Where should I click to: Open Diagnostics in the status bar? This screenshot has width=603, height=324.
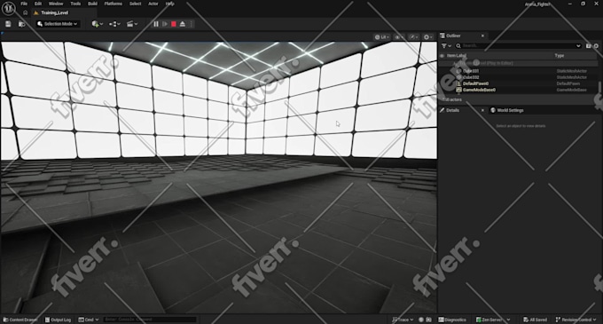click(452, 320)
